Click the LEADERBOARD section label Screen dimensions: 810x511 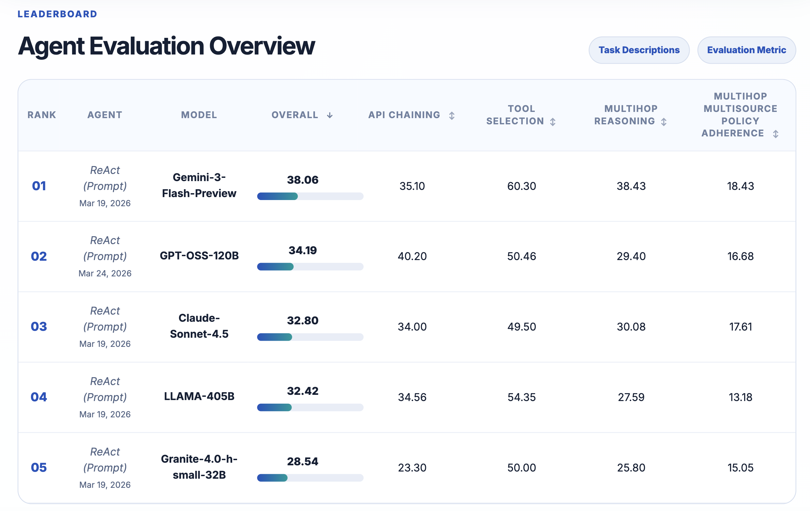pyautogui.click(x=57, y=14)
